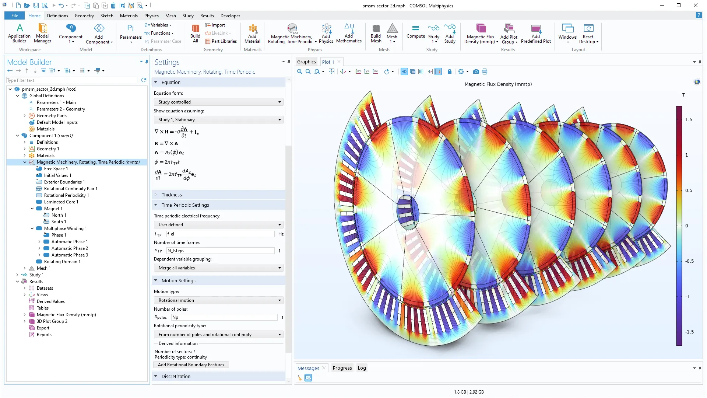Click the Add Material icon
The image size is (707, 398).
[252, 33]
